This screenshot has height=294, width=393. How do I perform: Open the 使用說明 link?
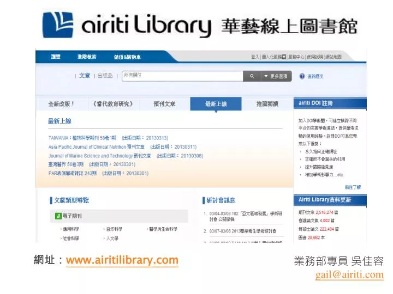click(x=315, y=57)
